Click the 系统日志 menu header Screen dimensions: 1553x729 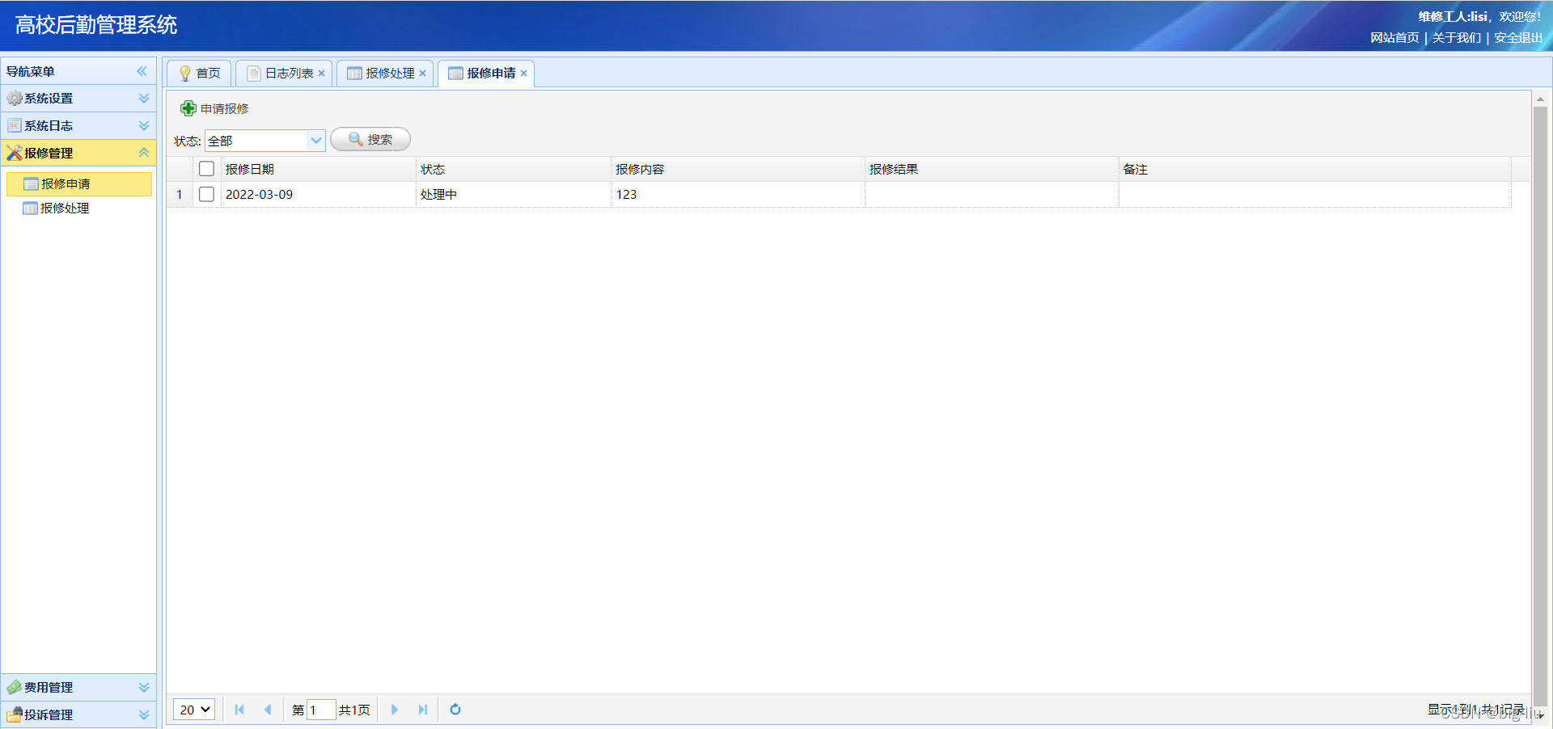(78, 125)
